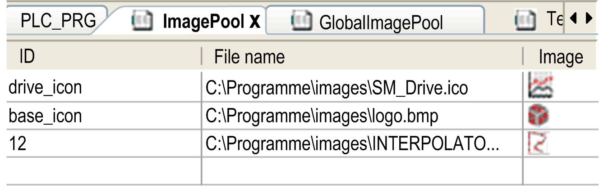The image size is (599, 188).
Task: Click the empty ID cell in last row
Action: (104, 171)
